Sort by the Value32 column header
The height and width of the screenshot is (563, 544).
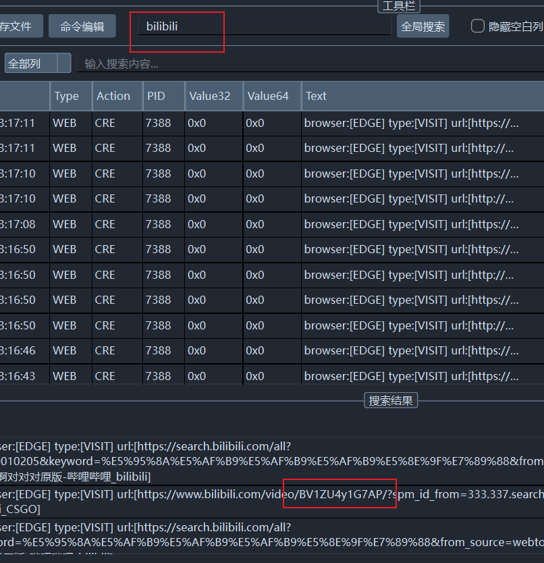[214, 96]
